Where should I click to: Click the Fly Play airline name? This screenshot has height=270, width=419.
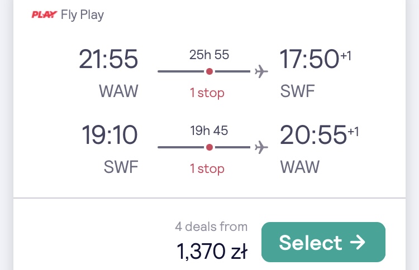(x=82, y=15)
